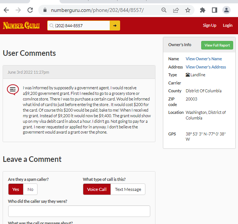
Task: Reload the NumberGuru page
Action: (x=30, y=10)
